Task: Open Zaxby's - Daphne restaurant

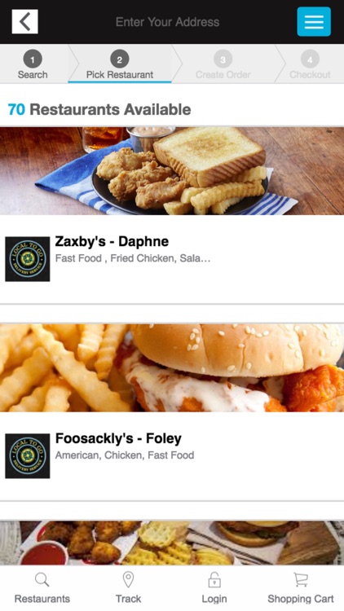Action: pyautogui.click(x=112, y=242)
